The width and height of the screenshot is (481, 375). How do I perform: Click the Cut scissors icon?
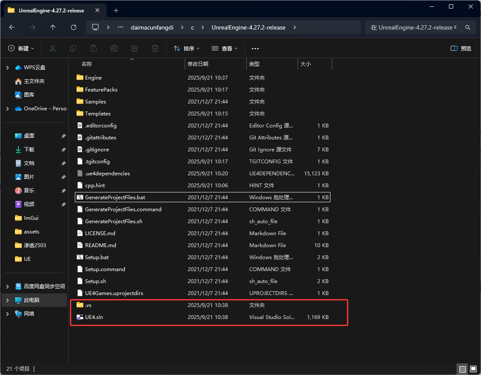[x=53, y=48]
